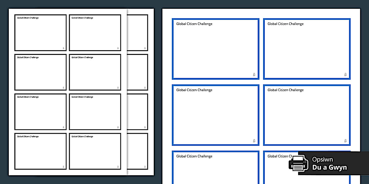Select the second-row left blue-bordered card

click(216, 115)
